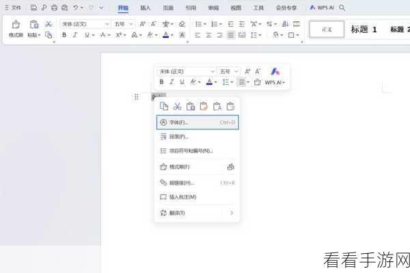Toggle Underline in the floating mini toolbar
This screenshot has height=273, width=410.
coord(182,82)
